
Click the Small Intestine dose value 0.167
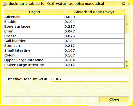94,50
